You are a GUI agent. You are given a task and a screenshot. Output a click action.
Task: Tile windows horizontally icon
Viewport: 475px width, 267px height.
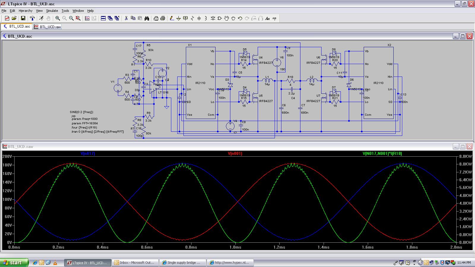103,18
